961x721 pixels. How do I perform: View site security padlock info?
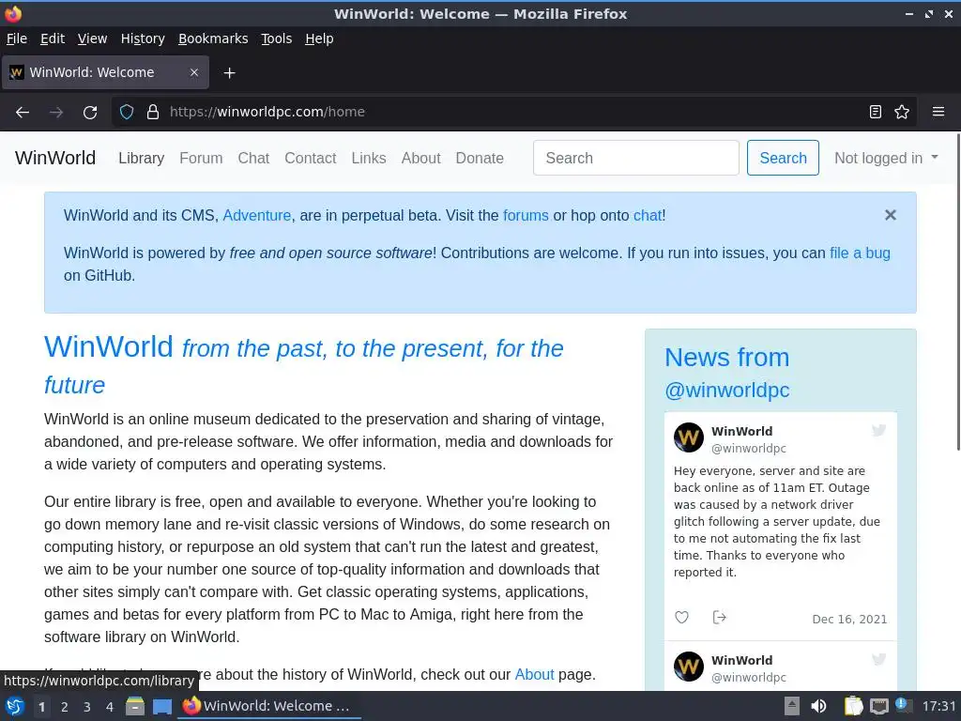coord(153,113)
